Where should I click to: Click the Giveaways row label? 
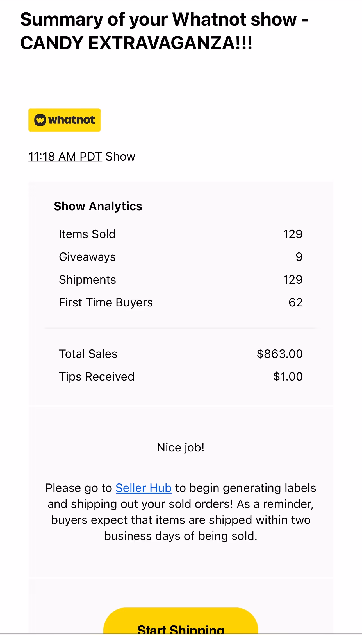(x=87, y=257)
